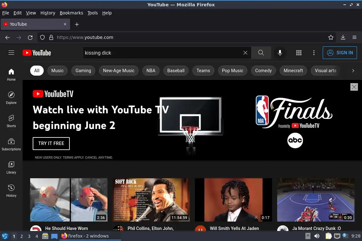Click TRY IT FREE button
The image size is (362, 241).
[x=51, y=143]
